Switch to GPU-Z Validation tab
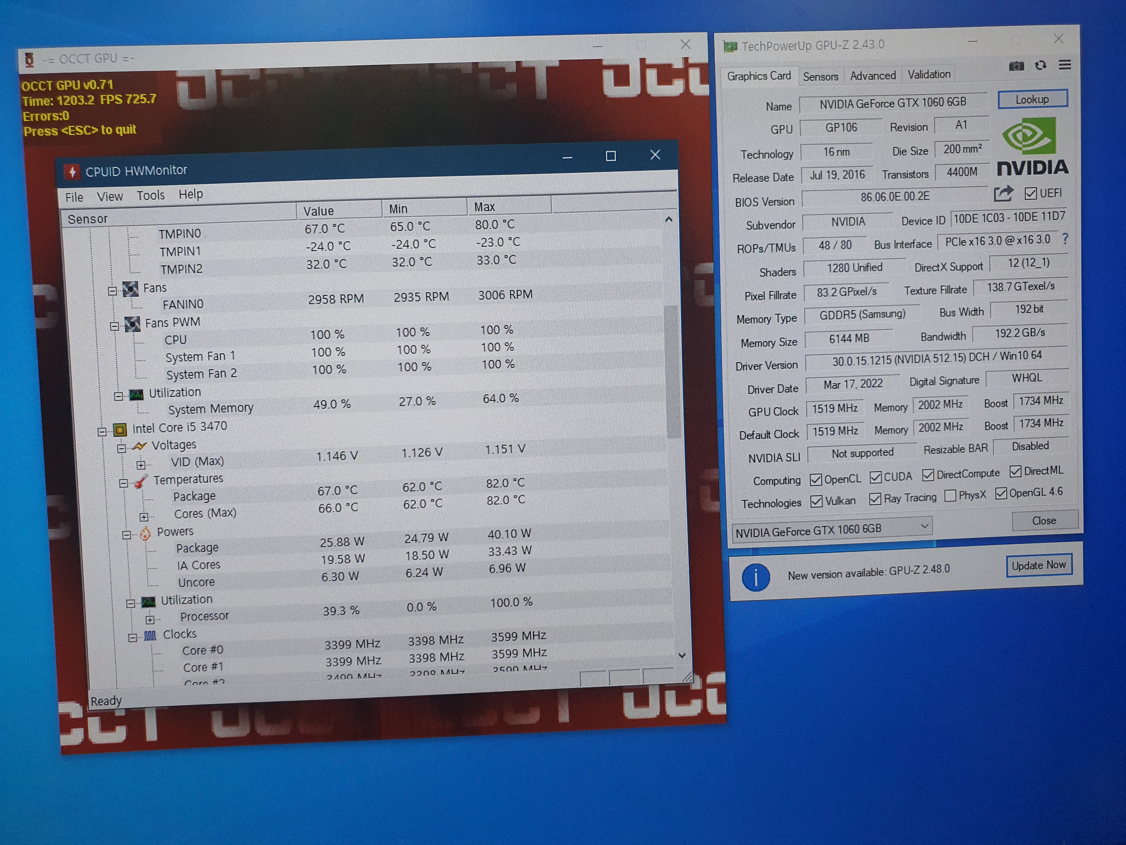 pos(929,74)
